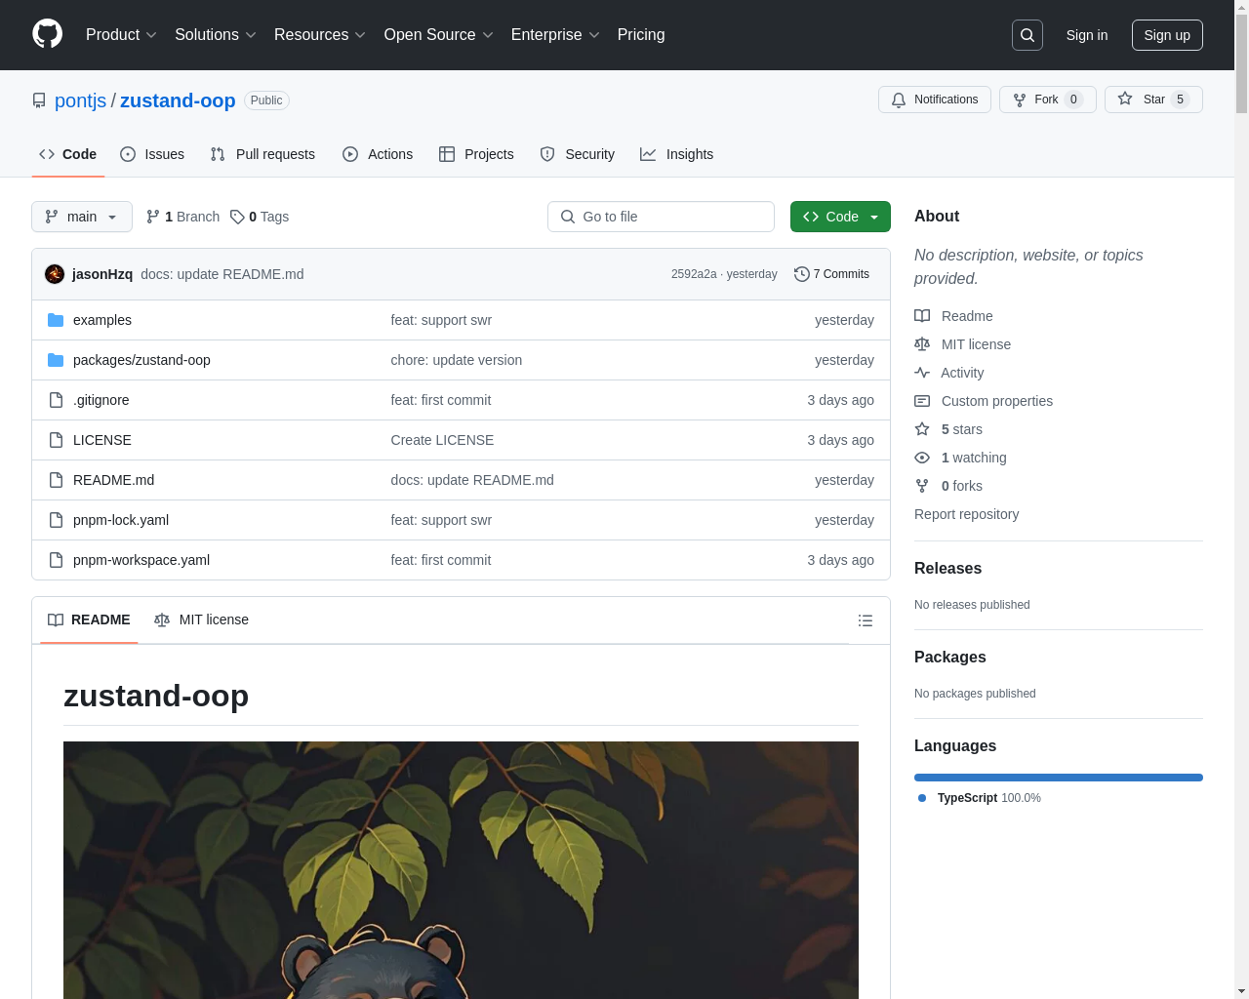Open README outline list icon
This screenshot has width=1249, height=999.
(866, 620)
